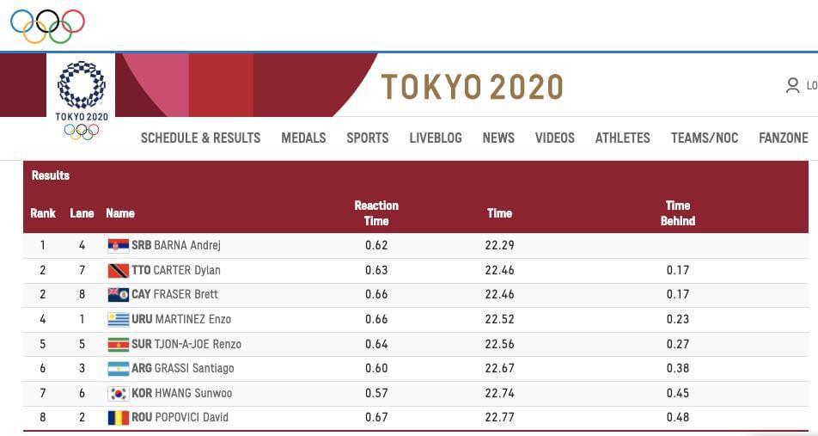Click the Olympic rings logo
Image resolution: width=818 pixels, height=436 pixels.
click(x=47, y=26)
